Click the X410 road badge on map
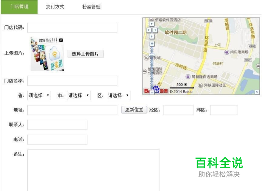 coord(208,21)
